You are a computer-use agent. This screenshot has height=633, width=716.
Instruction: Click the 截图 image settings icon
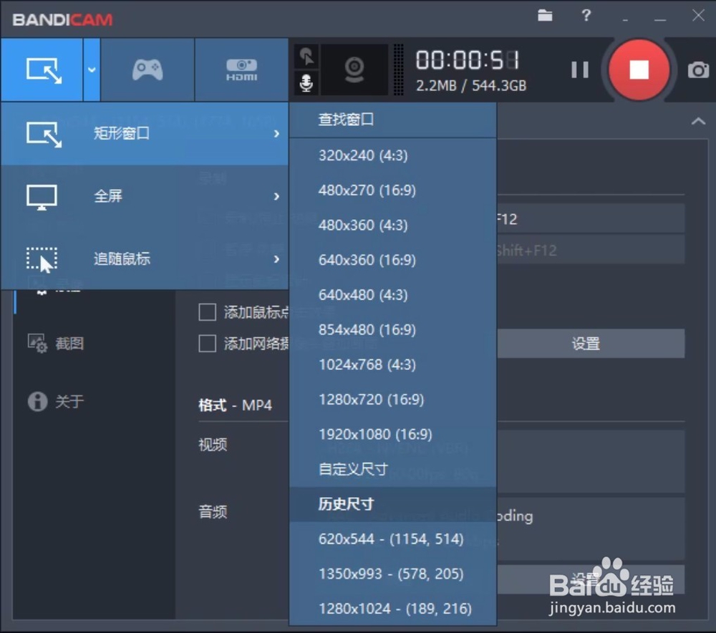tap(37, 344)
